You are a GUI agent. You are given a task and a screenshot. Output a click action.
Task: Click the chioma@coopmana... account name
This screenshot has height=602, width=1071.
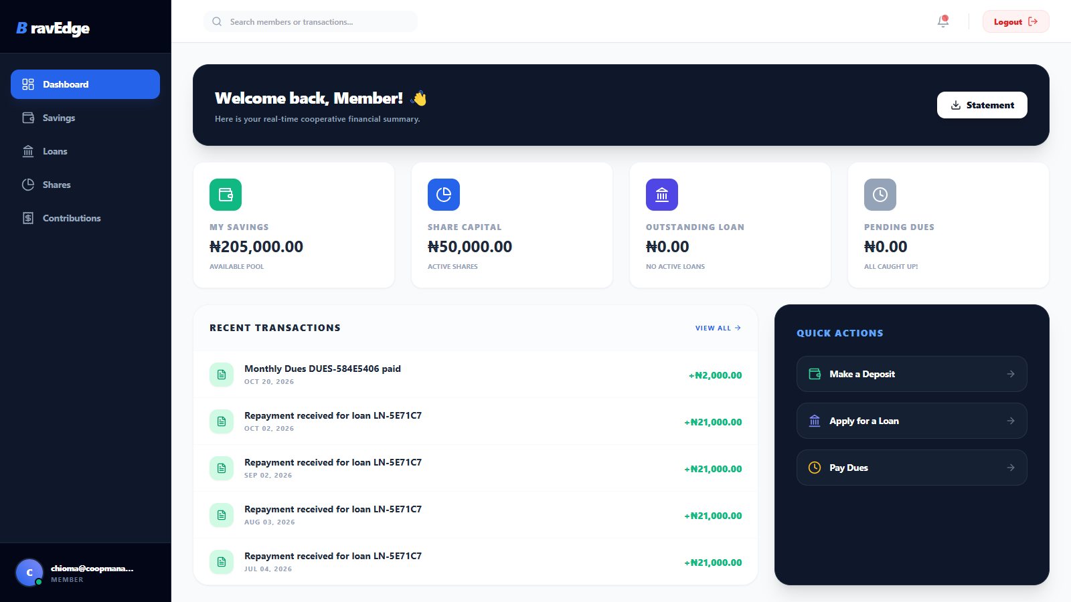pyautogui.click(x=92, y=569)
